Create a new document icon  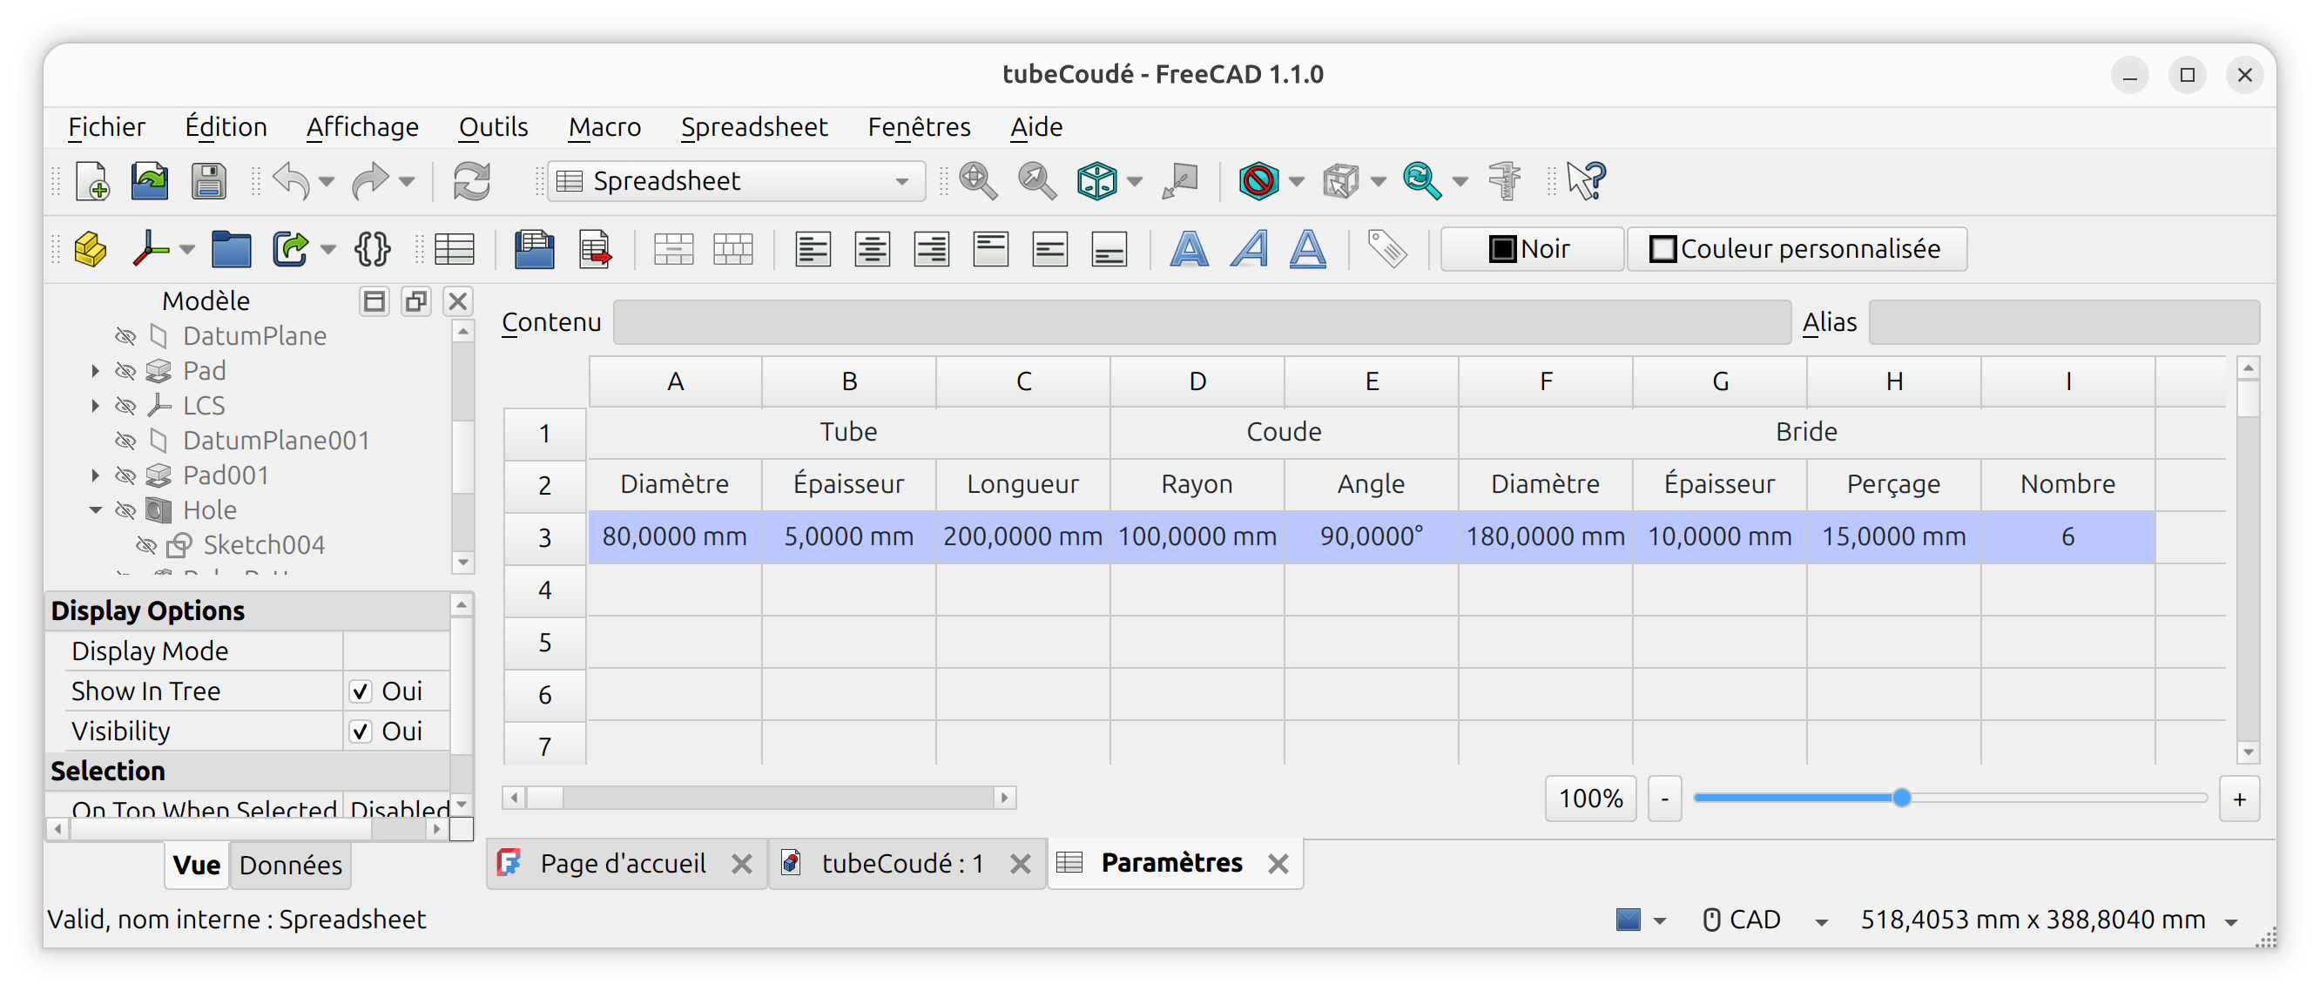[91, 181]
